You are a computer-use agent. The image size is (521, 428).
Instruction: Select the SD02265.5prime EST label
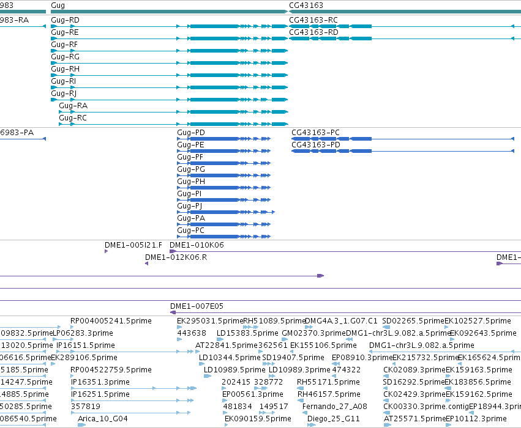(413, 321)
